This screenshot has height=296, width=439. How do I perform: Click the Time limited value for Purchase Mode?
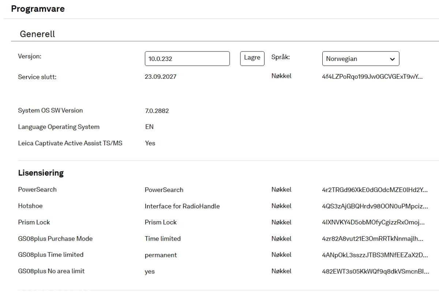(163, 239)
